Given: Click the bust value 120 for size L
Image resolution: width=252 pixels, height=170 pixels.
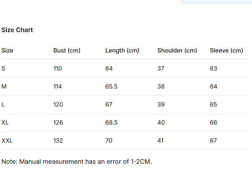Looking at the screenshot, I should pyautogui.click(x=58, y=105).
